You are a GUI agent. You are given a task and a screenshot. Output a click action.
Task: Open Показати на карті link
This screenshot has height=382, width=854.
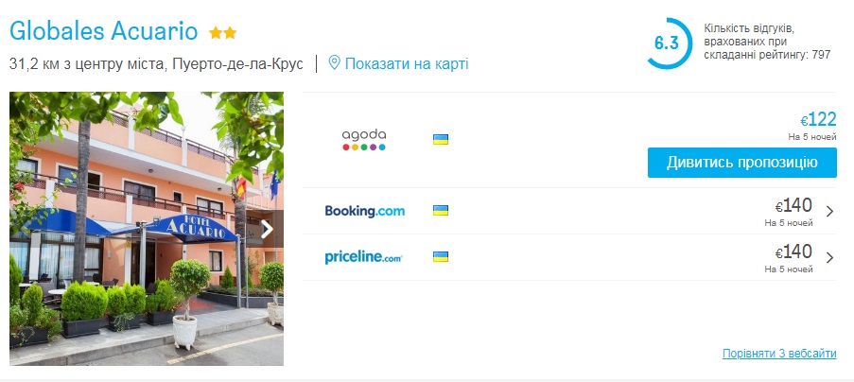click(406, 63)
